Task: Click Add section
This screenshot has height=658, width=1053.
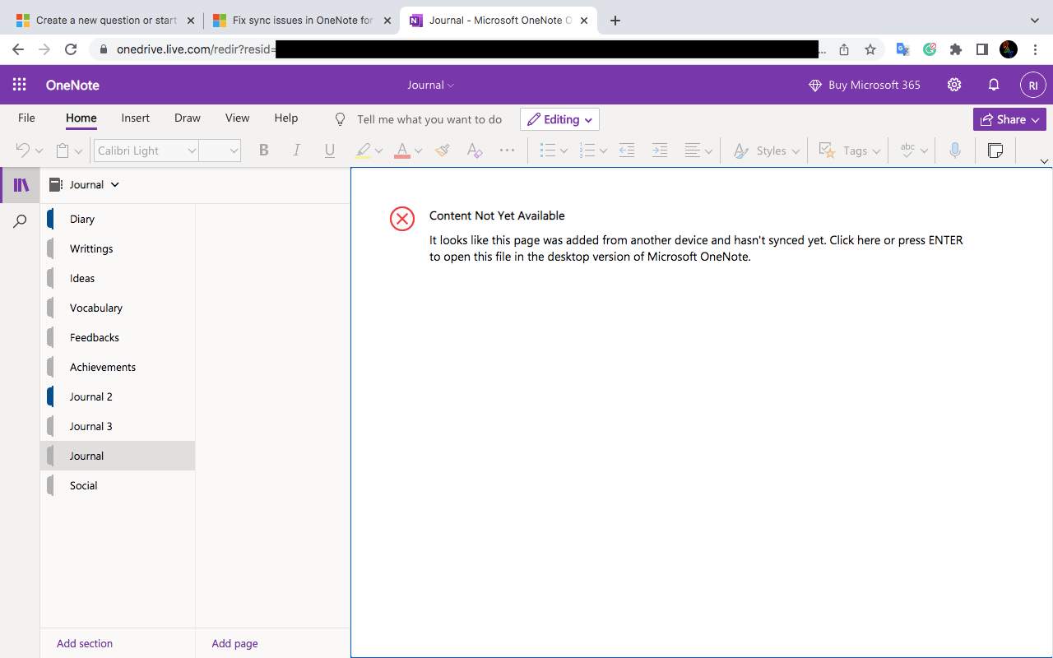Action: (x=85, y=643)
